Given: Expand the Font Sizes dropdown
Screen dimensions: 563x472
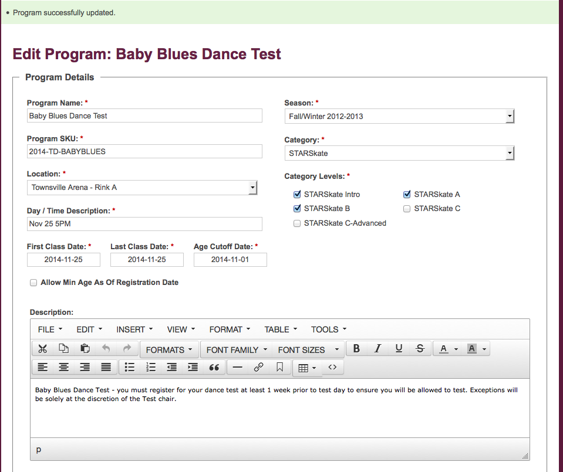Looking at the screenshot, I should 308,349.
